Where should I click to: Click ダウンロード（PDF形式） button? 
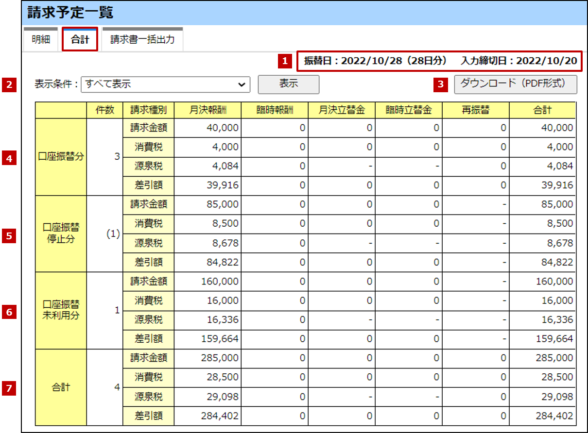[515, 84]
